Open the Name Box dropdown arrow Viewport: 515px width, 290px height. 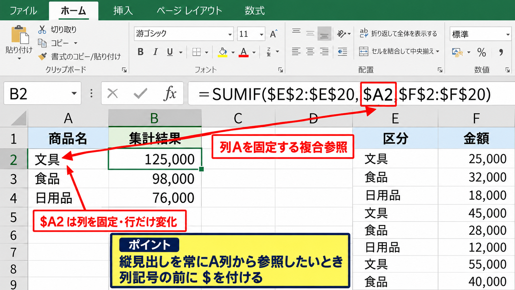(x=74, y=93)
